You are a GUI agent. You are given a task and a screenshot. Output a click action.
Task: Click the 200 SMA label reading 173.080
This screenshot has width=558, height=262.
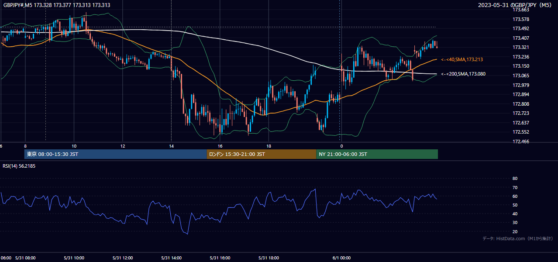[463, 74]
